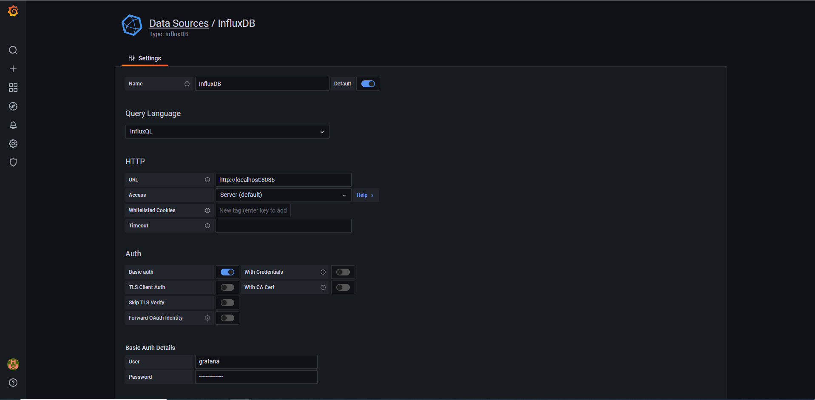Click the Name input field
The image size is (815, 400).
click(262, 84)
